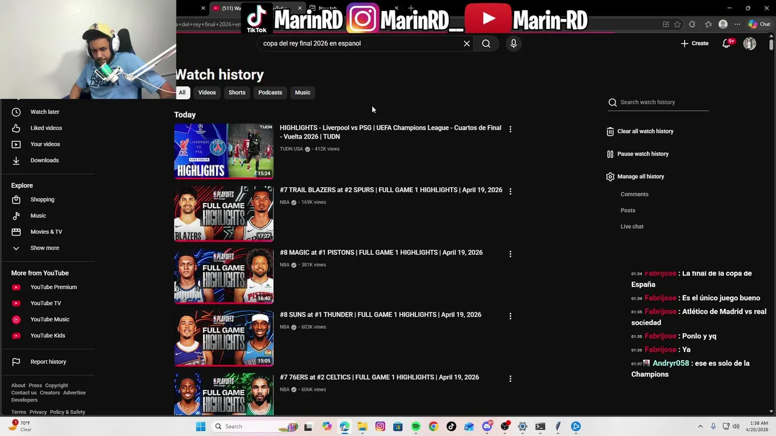Open the Edge Copilot Chat button
776x436 pixels.
click(x=759, y=24)
